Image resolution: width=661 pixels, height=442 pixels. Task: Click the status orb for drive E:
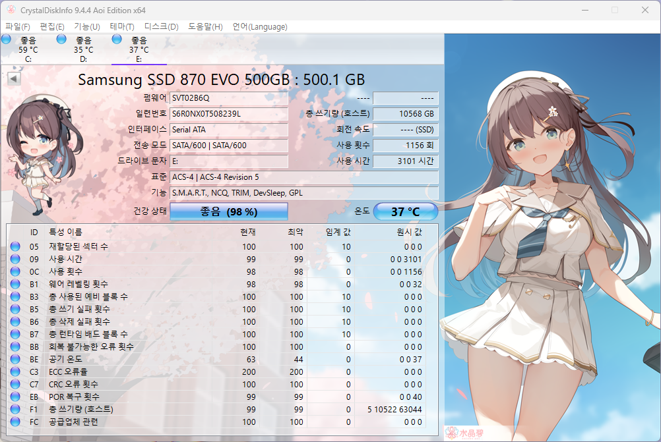117,39
